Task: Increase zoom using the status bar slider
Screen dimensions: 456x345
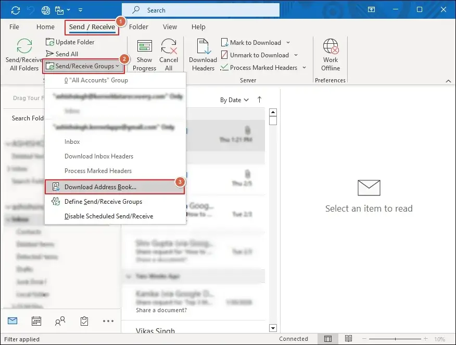Action: pyautogui.click(x=425, y=339)
